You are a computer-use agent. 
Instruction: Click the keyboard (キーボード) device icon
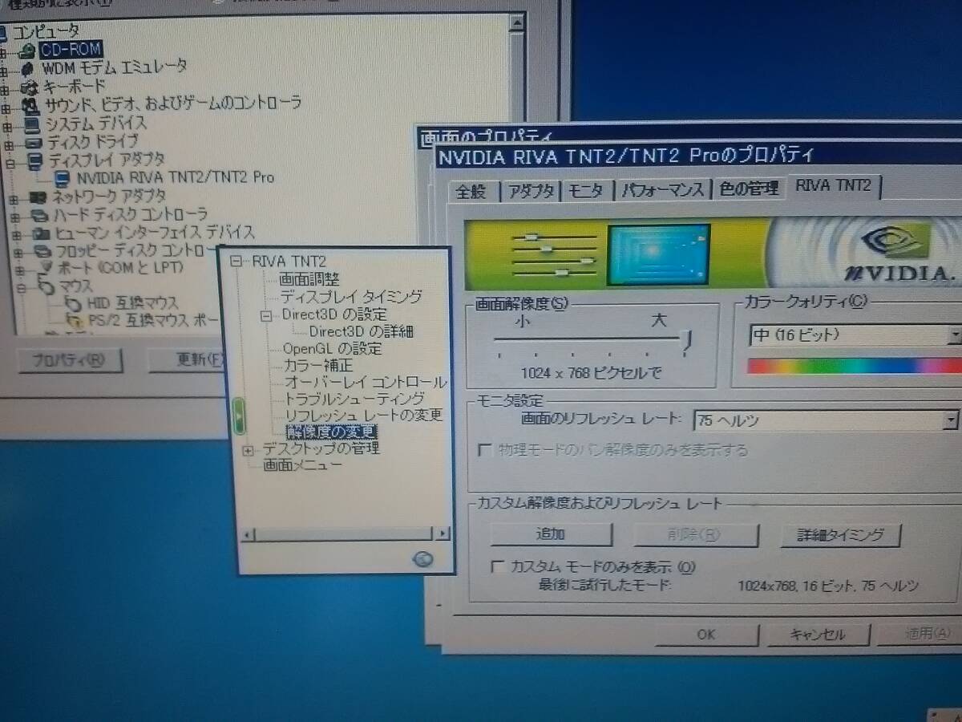pyautogui.click(x=29, y=87)
